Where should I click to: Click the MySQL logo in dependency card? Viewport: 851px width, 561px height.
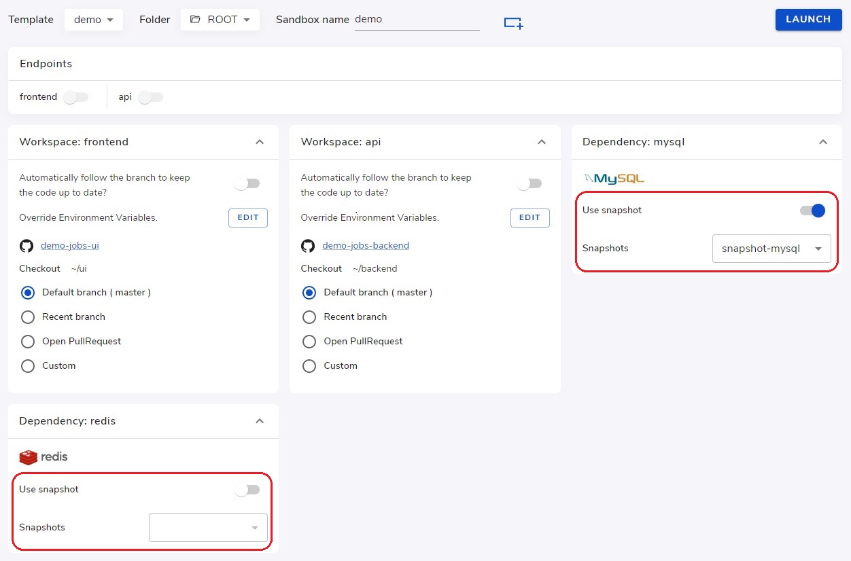[x=614, y=179]
